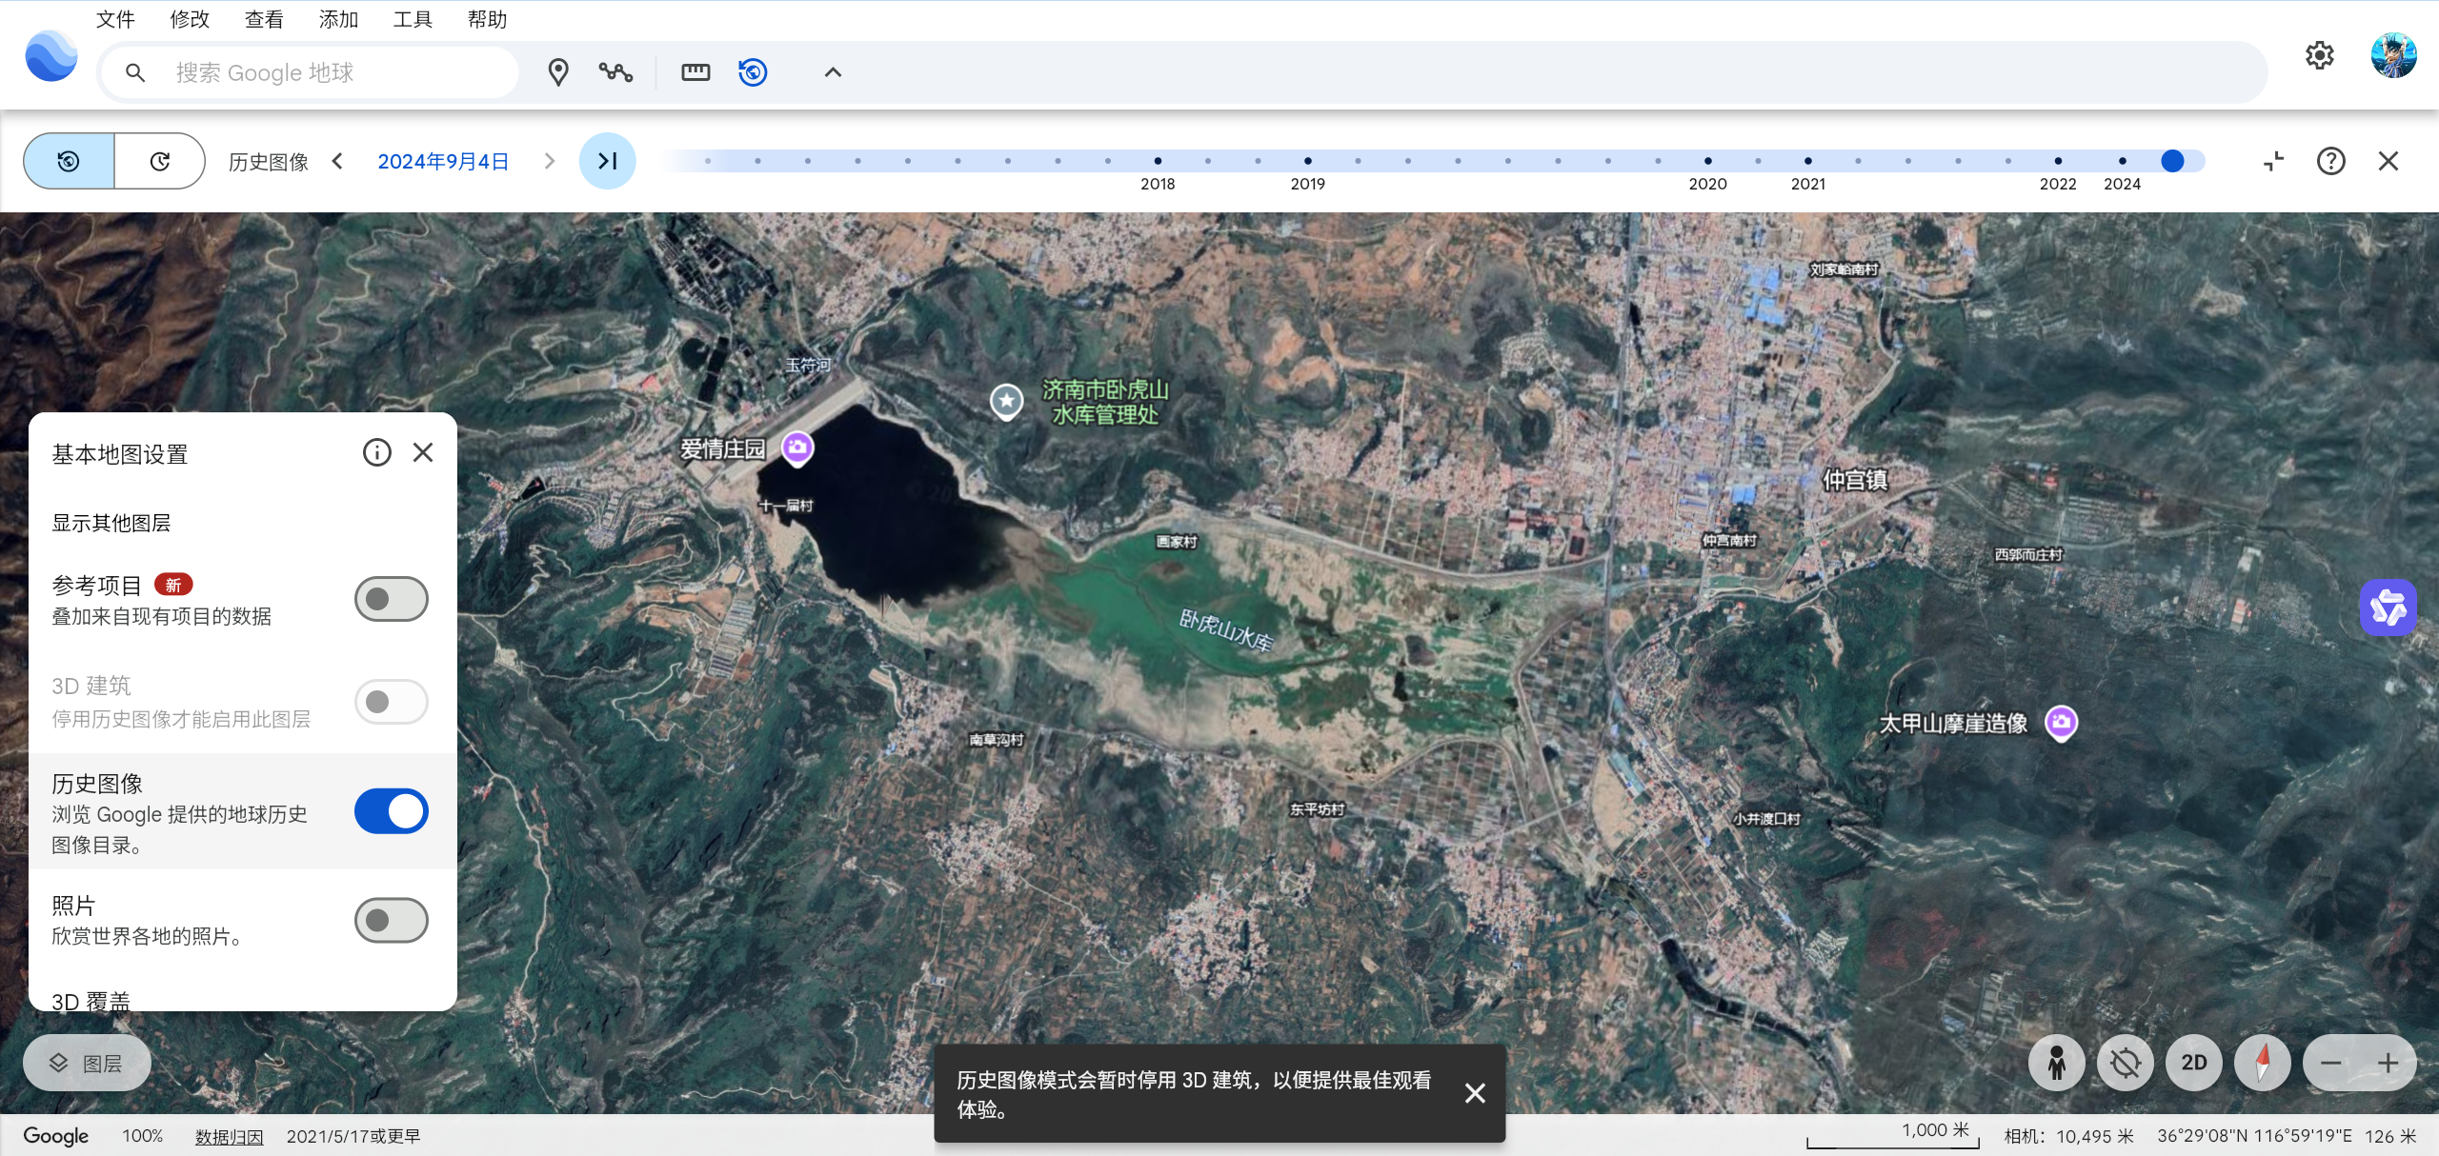Viewport: 2439px width, 1156px height.
Task: Jump to the latest imagery date
Action: 608,161
